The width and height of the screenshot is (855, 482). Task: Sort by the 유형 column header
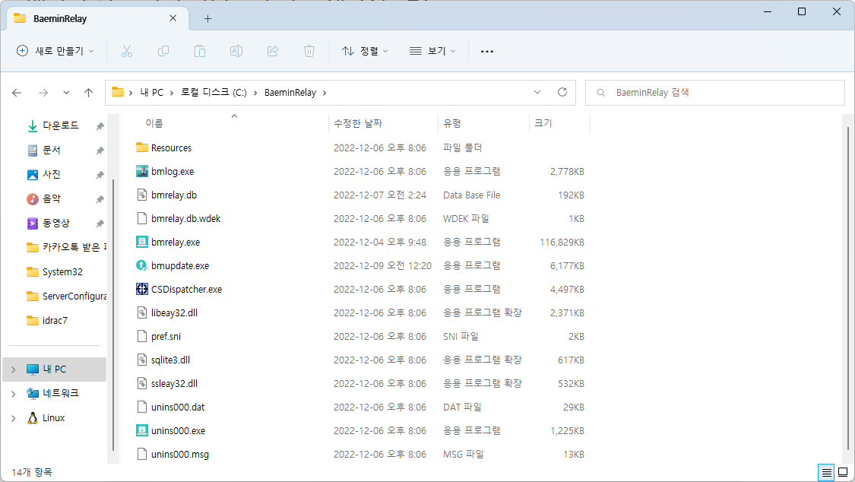(x=483, y=124)
